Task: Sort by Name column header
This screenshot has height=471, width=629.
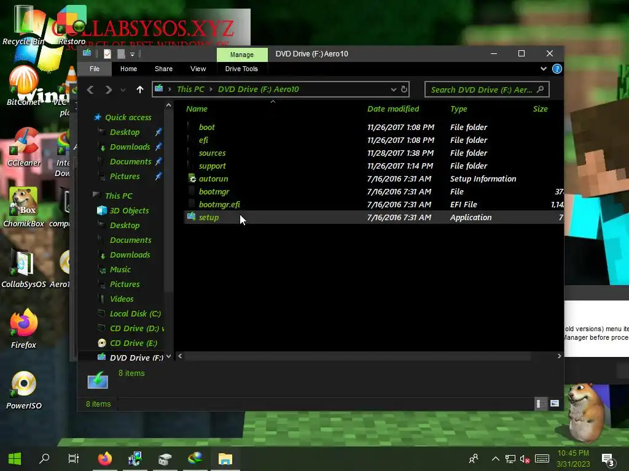Action: tap(197, 109)
